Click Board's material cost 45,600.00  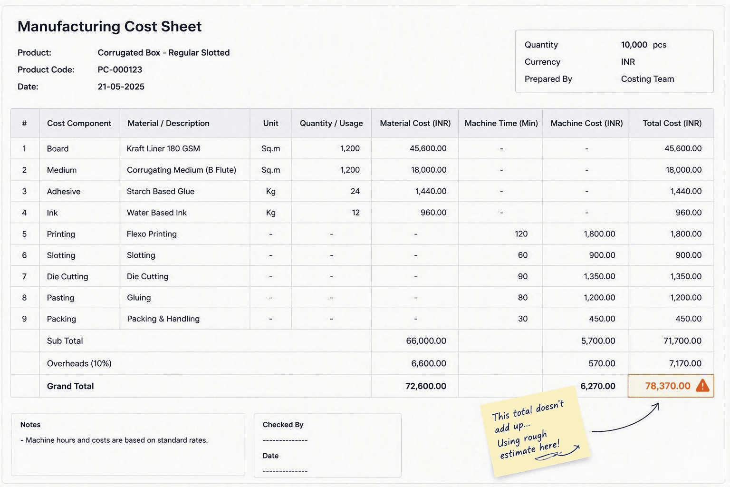[428, 148]
